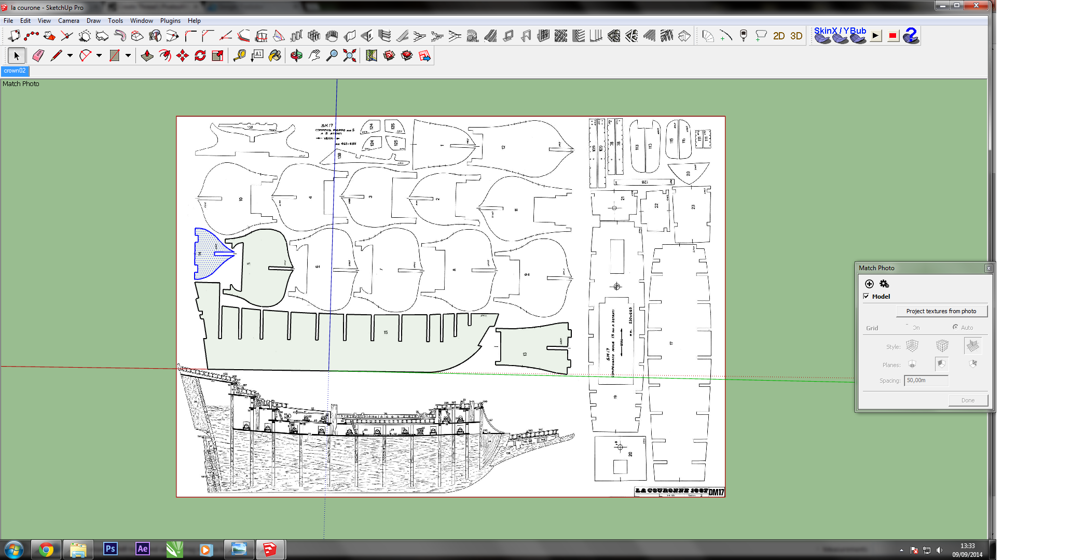Start the SkinX/YBub play button

coord(876,36)
